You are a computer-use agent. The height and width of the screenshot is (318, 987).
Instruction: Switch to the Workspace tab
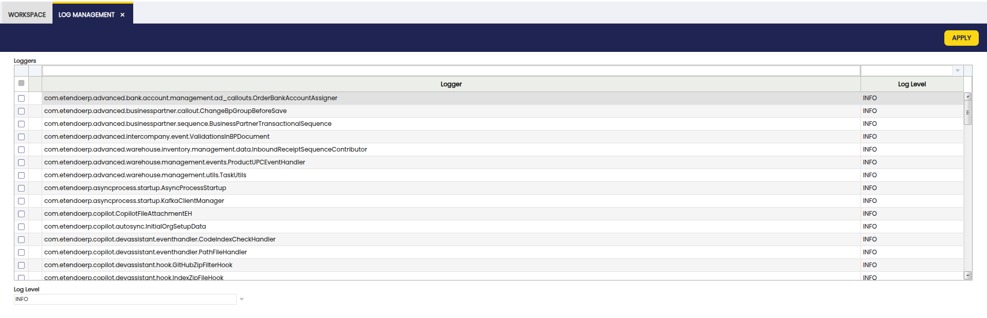tap(27, 15)
